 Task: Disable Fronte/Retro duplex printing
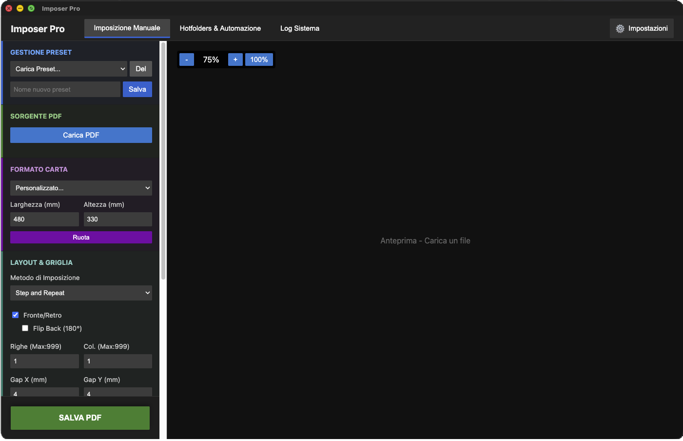coord(15,315)
